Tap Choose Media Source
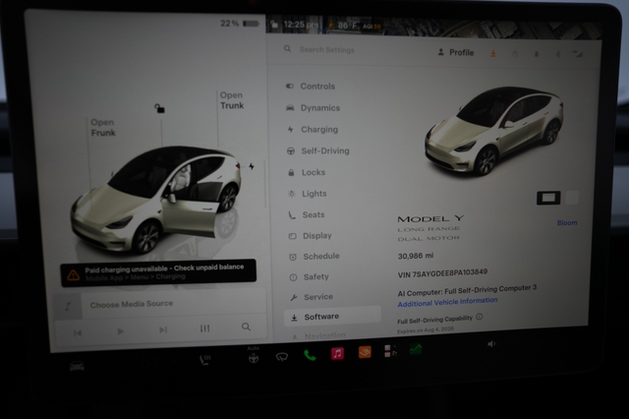The width and height of the screenshot is (629, 419). (x=132, y=304)
